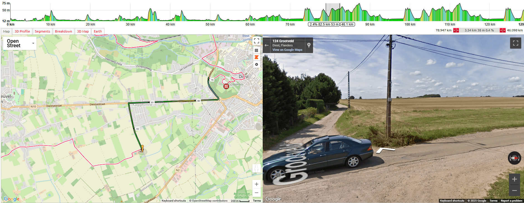This screenshot has width=524, height=203.
Task: Click the 78.947 km start distance value
Action: 444,31
